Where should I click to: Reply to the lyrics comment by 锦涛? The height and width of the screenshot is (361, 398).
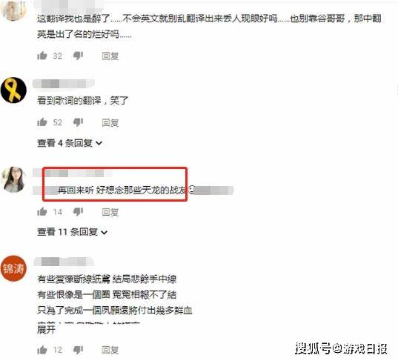pyautogui.click(x=110, y=350)
